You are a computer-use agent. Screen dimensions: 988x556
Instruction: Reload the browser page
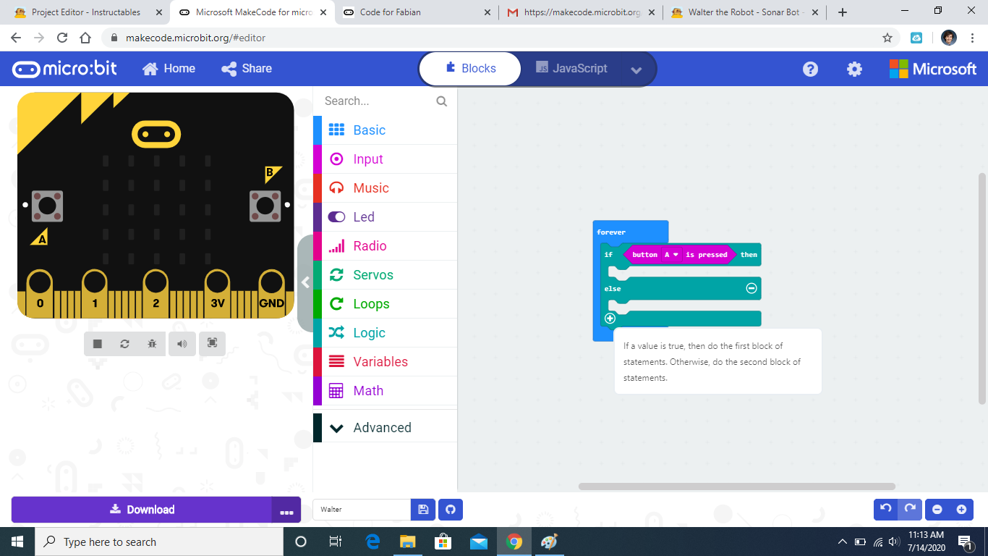(x=62, y=38)
